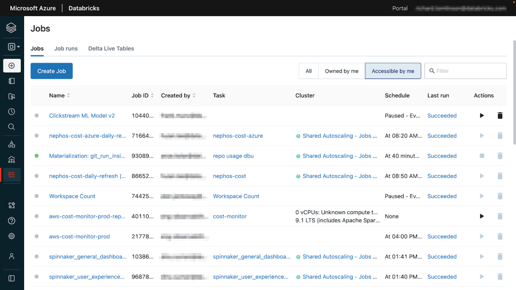Select the 'Owned by me' filter
The image size is (516, 290).
tap(341, 71)
